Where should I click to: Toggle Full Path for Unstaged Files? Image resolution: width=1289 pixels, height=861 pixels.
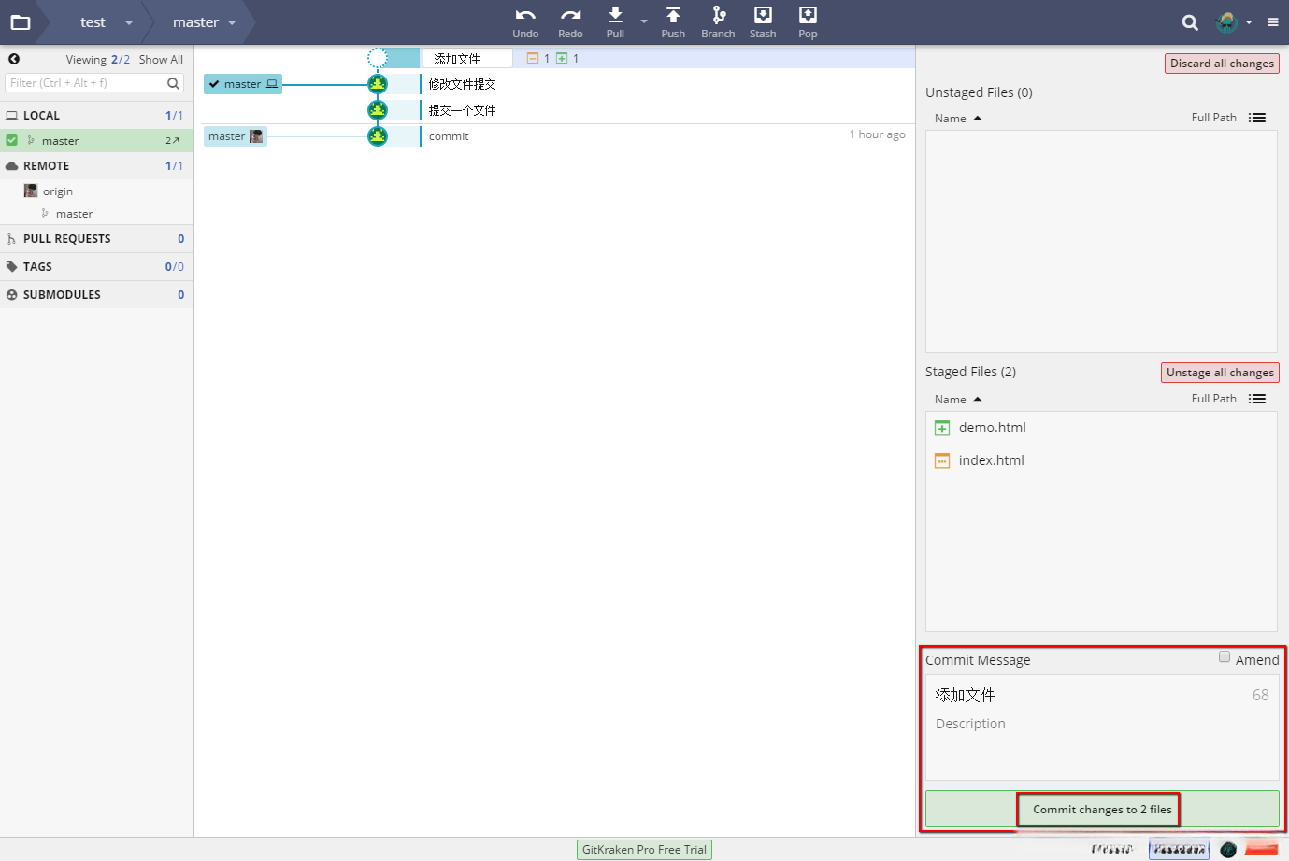1213,118
